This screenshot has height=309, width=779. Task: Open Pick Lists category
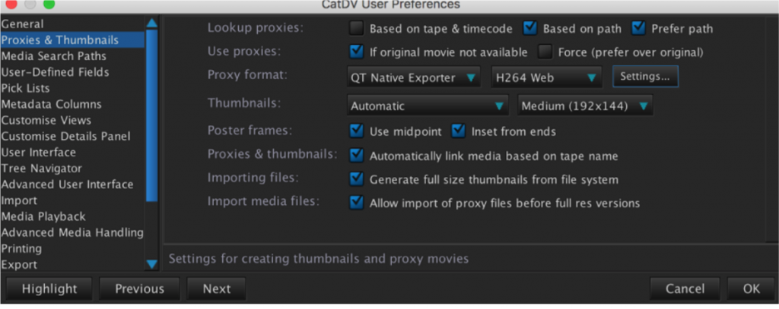click(x=72, y=88)
